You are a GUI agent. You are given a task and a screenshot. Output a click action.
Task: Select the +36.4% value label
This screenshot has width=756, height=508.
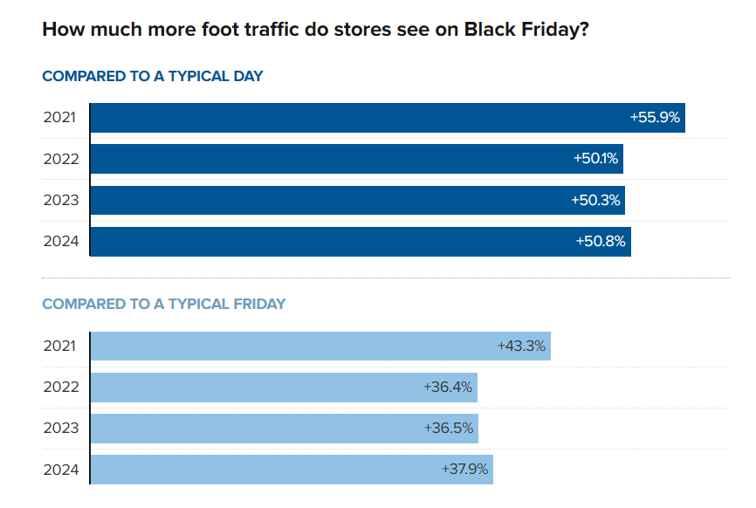(x=448, y=388)
